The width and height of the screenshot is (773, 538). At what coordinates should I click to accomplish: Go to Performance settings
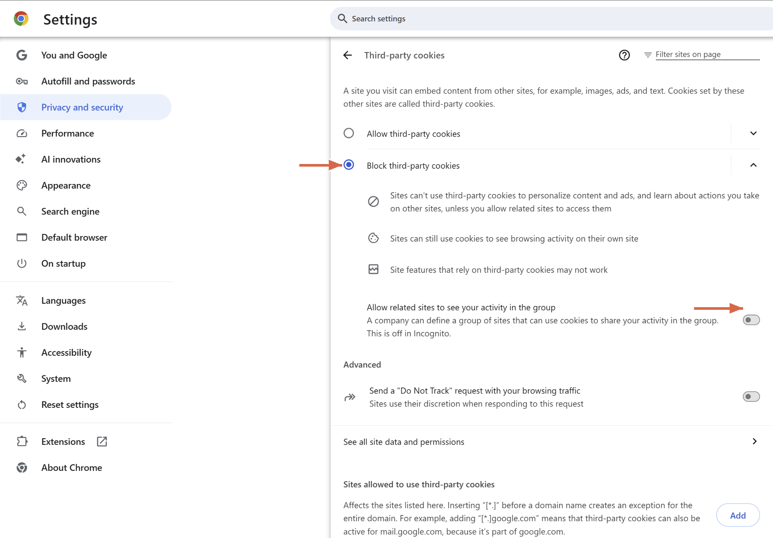pyautogui.click(x=86, y=133)
